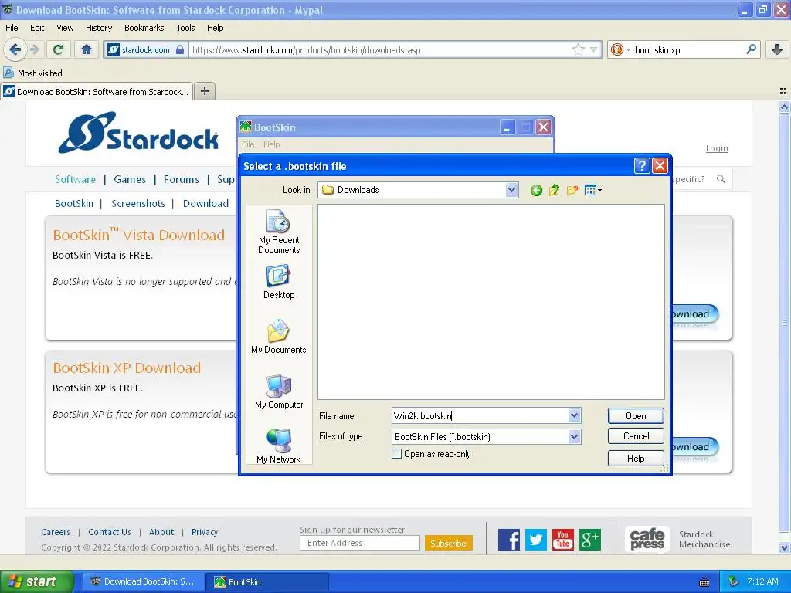Open the browser View menu

pyautogui.click(x=65, y=28)
